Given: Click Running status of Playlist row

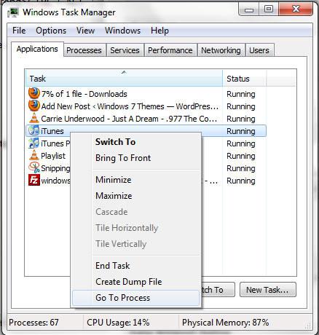Looking at the screenshot, I should (241, 156).
